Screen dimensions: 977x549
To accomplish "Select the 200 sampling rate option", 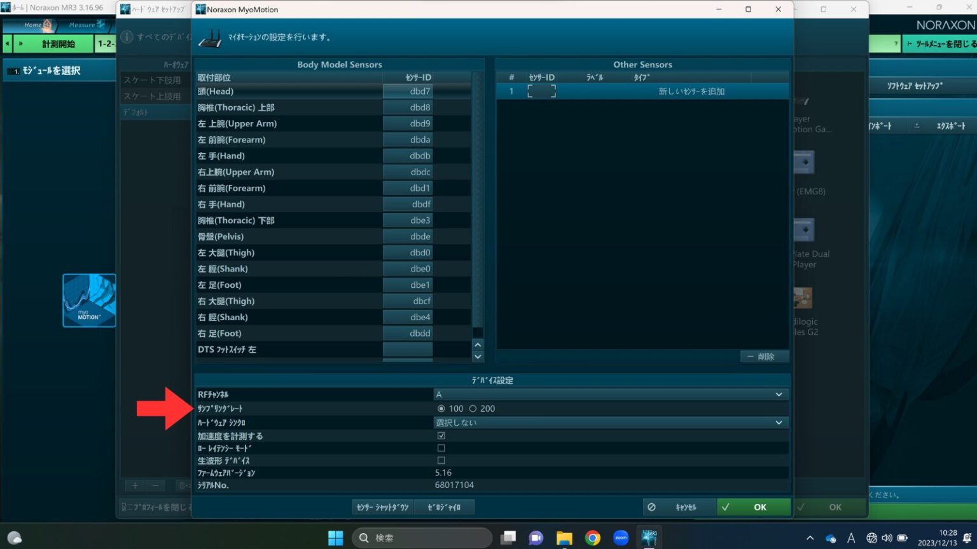I will click(473, 409).
